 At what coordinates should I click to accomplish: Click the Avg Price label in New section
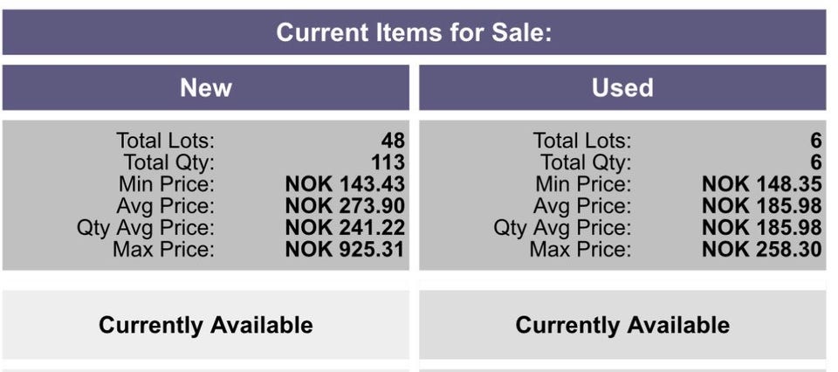(x=165, y=206)
